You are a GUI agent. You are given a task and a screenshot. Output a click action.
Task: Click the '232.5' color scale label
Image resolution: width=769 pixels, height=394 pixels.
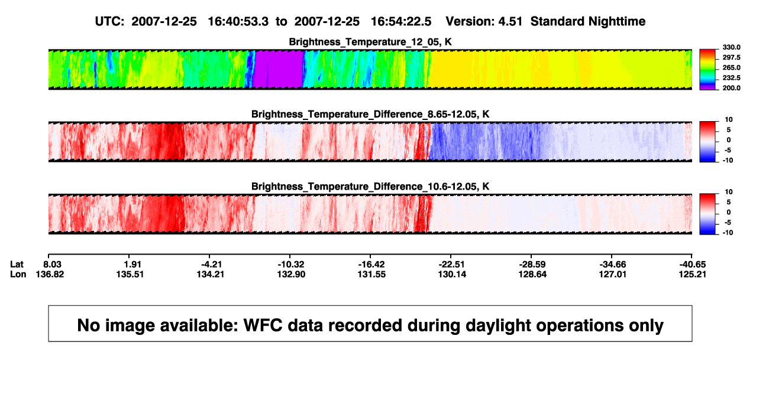732,77
